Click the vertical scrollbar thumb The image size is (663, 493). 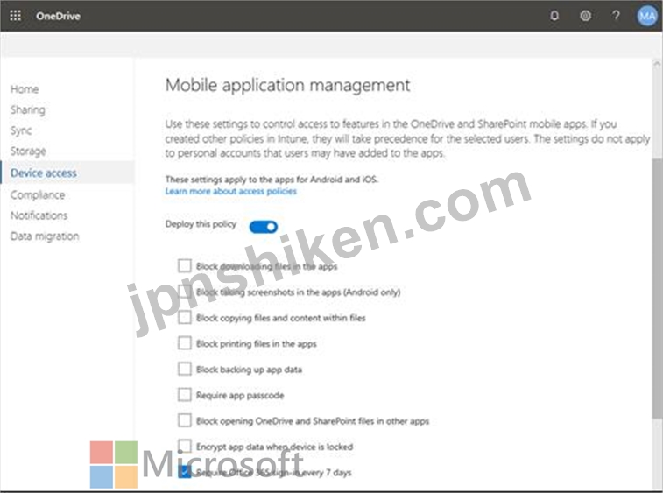tap(657, 288)
